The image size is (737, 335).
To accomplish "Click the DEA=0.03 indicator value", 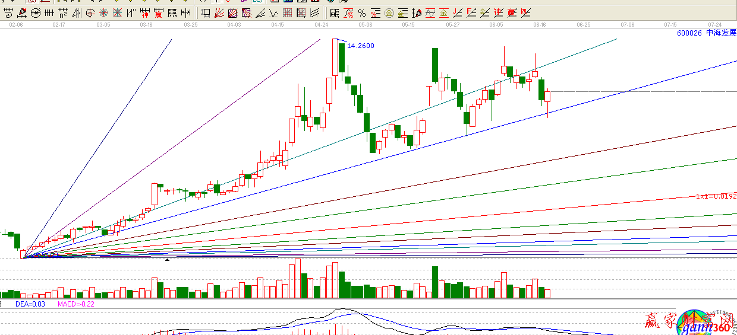I will pos(30,304).
